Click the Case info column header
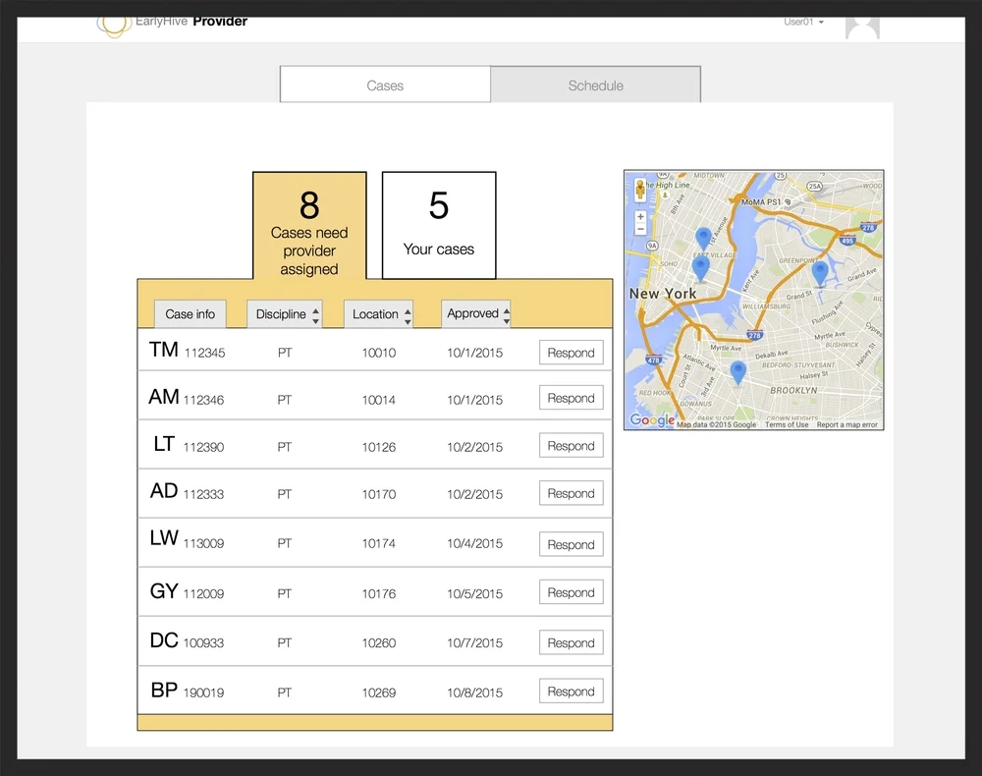This screenshot has width=982, height=776. coord(191,313)
